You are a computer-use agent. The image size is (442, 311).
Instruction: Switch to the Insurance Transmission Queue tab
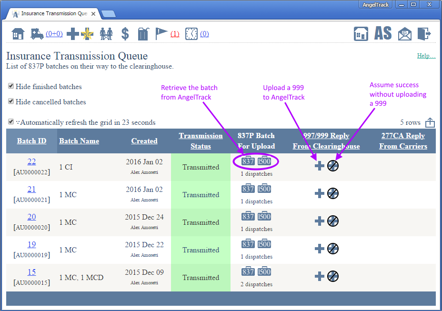[52, 14]
